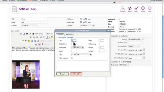The width and height of the screenshot is (164, 92).
Task: Click the text color 'A' icon
Action: coord(47,37)
